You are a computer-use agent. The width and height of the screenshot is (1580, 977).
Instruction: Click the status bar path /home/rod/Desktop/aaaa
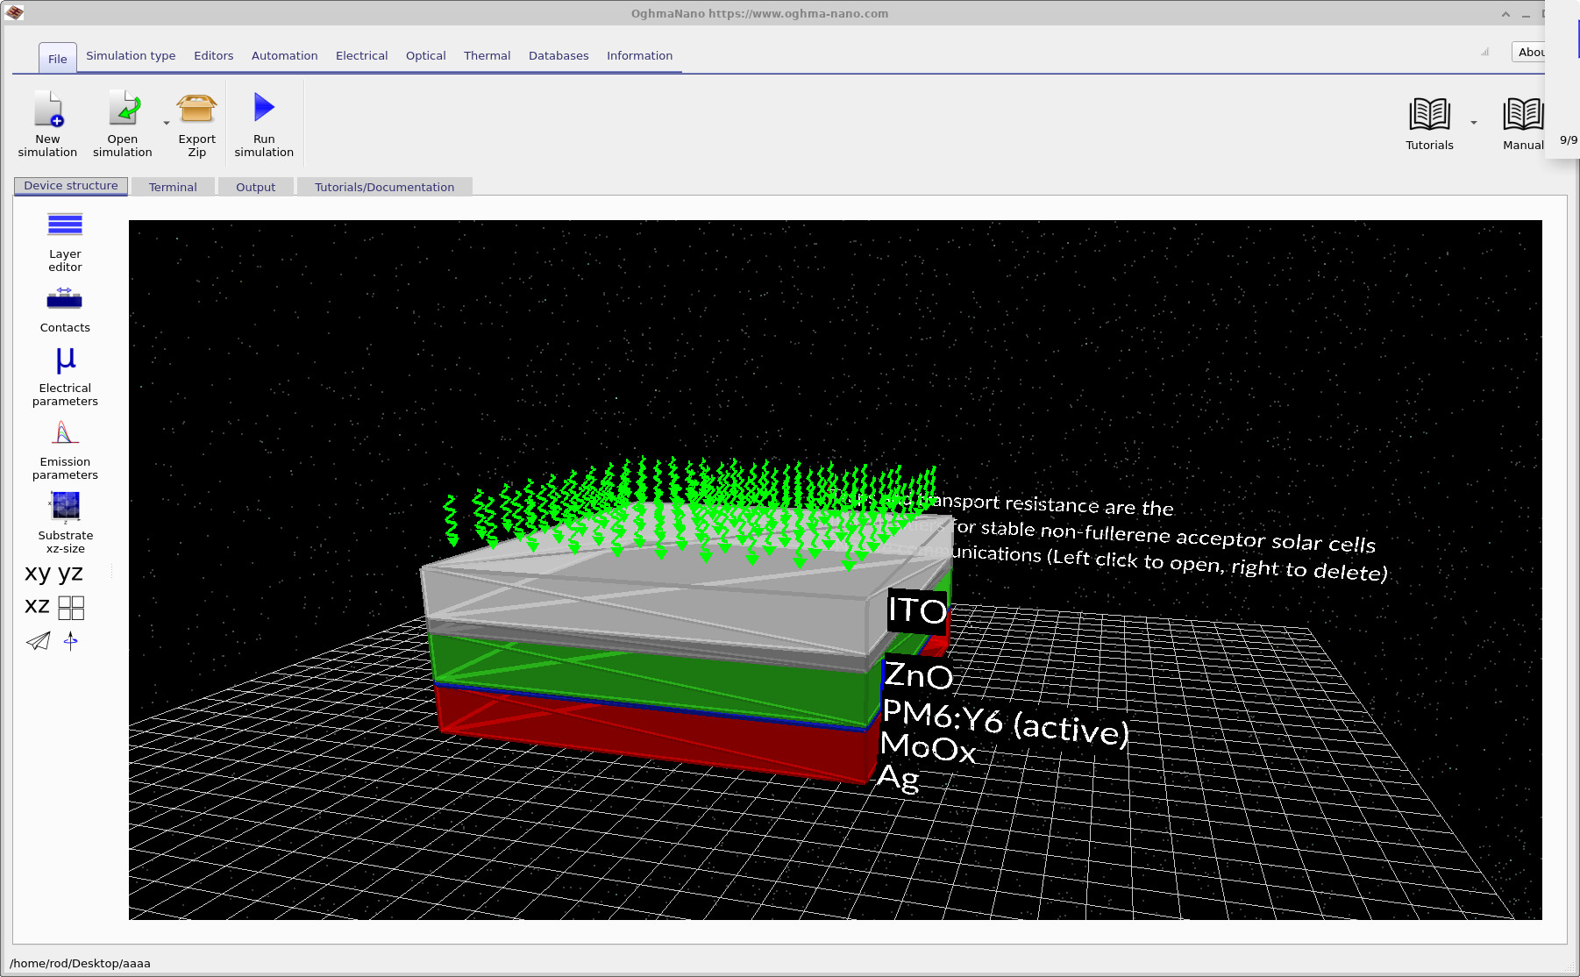(x=80, y=963)
